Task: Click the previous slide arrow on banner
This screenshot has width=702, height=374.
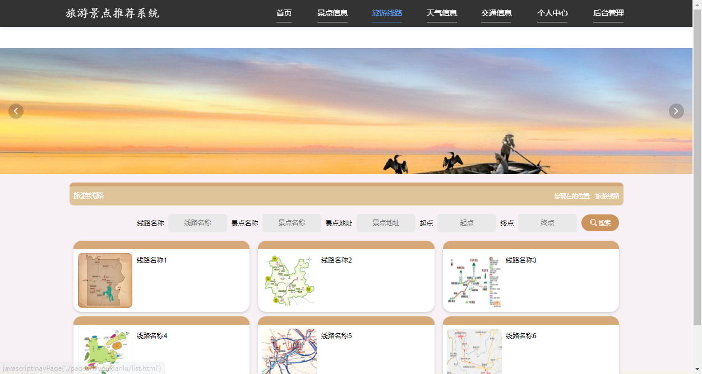Action: (16, 111)
